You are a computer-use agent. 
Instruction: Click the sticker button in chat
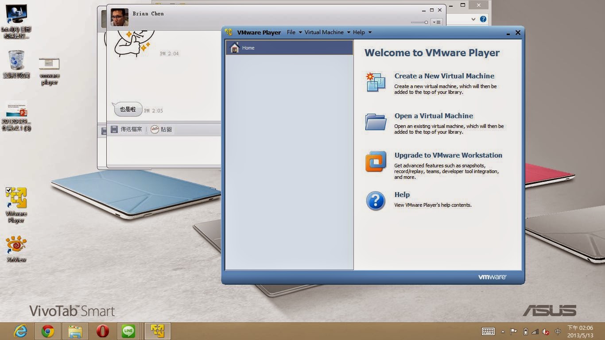[x=161, y=129]
